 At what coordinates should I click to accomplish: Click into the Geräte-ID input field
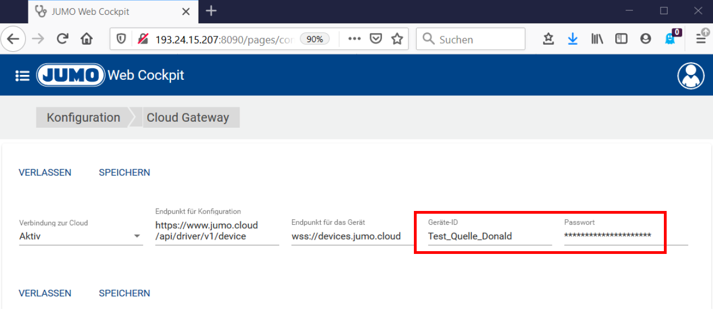pyautogui.click(x=489, y=236)
